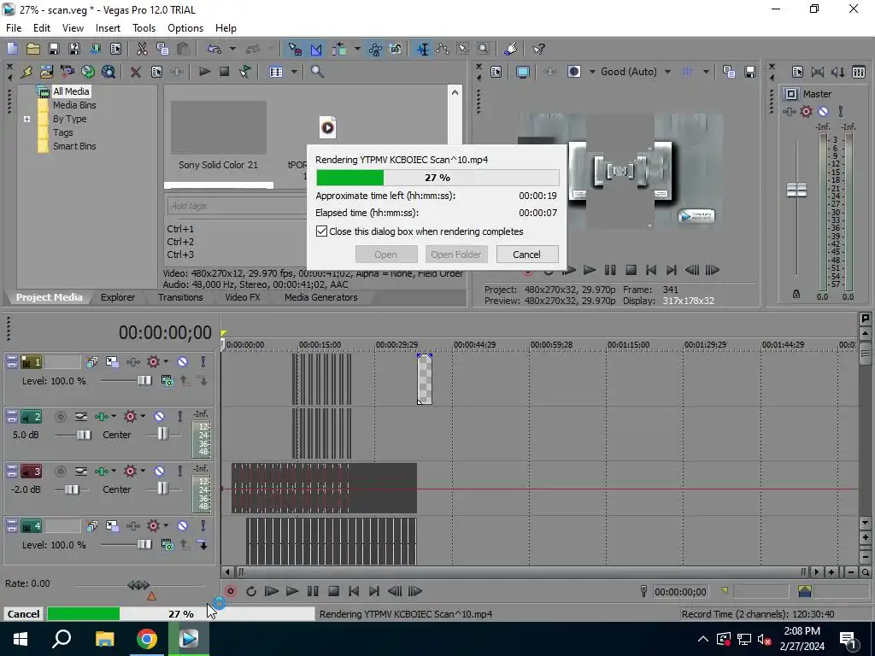Open track 2 Track FX dropdown arrow
Viewport: 875px width, 656px height.
click(114, 416)
